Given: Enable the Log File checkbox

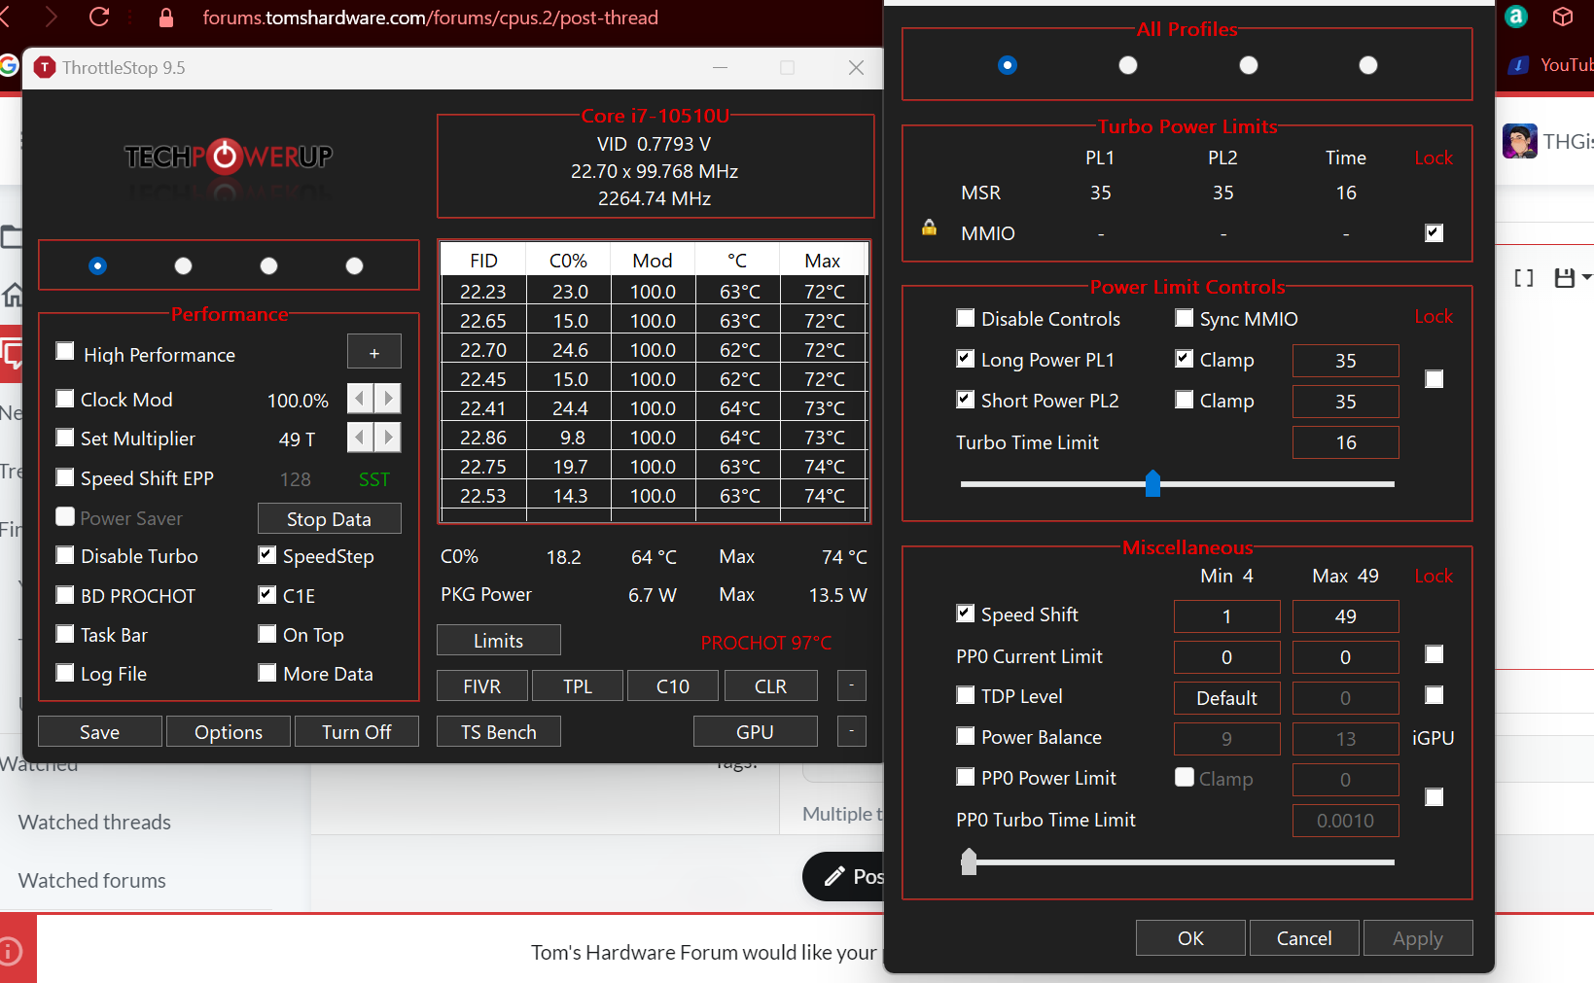Looking at the screenshot, I should click(65, 673).
